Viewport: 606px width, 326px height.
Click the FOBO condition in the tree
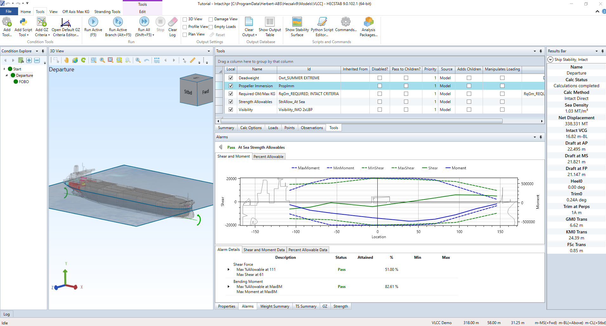coord(24,82)
